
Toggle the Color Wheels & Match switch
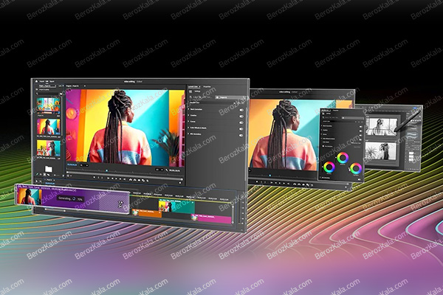[241, 129]
